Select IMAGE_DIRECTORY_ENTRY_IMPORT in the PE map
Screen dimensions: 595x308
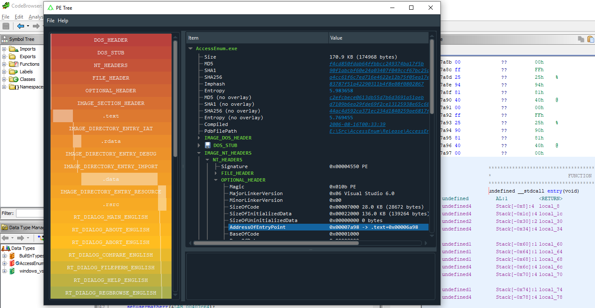[x=111, y=166]
